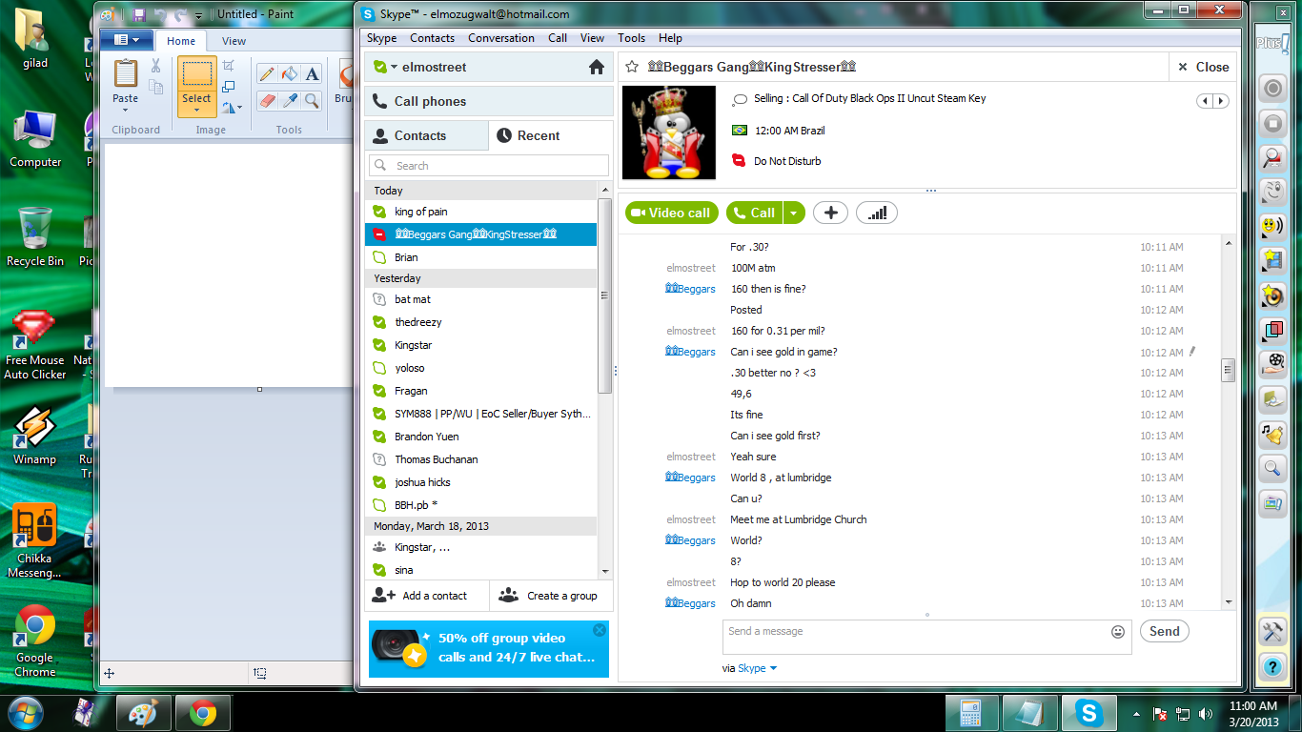Screen dimensions: 1302x732
Task: Open Call phones
Action: point(488,101)
